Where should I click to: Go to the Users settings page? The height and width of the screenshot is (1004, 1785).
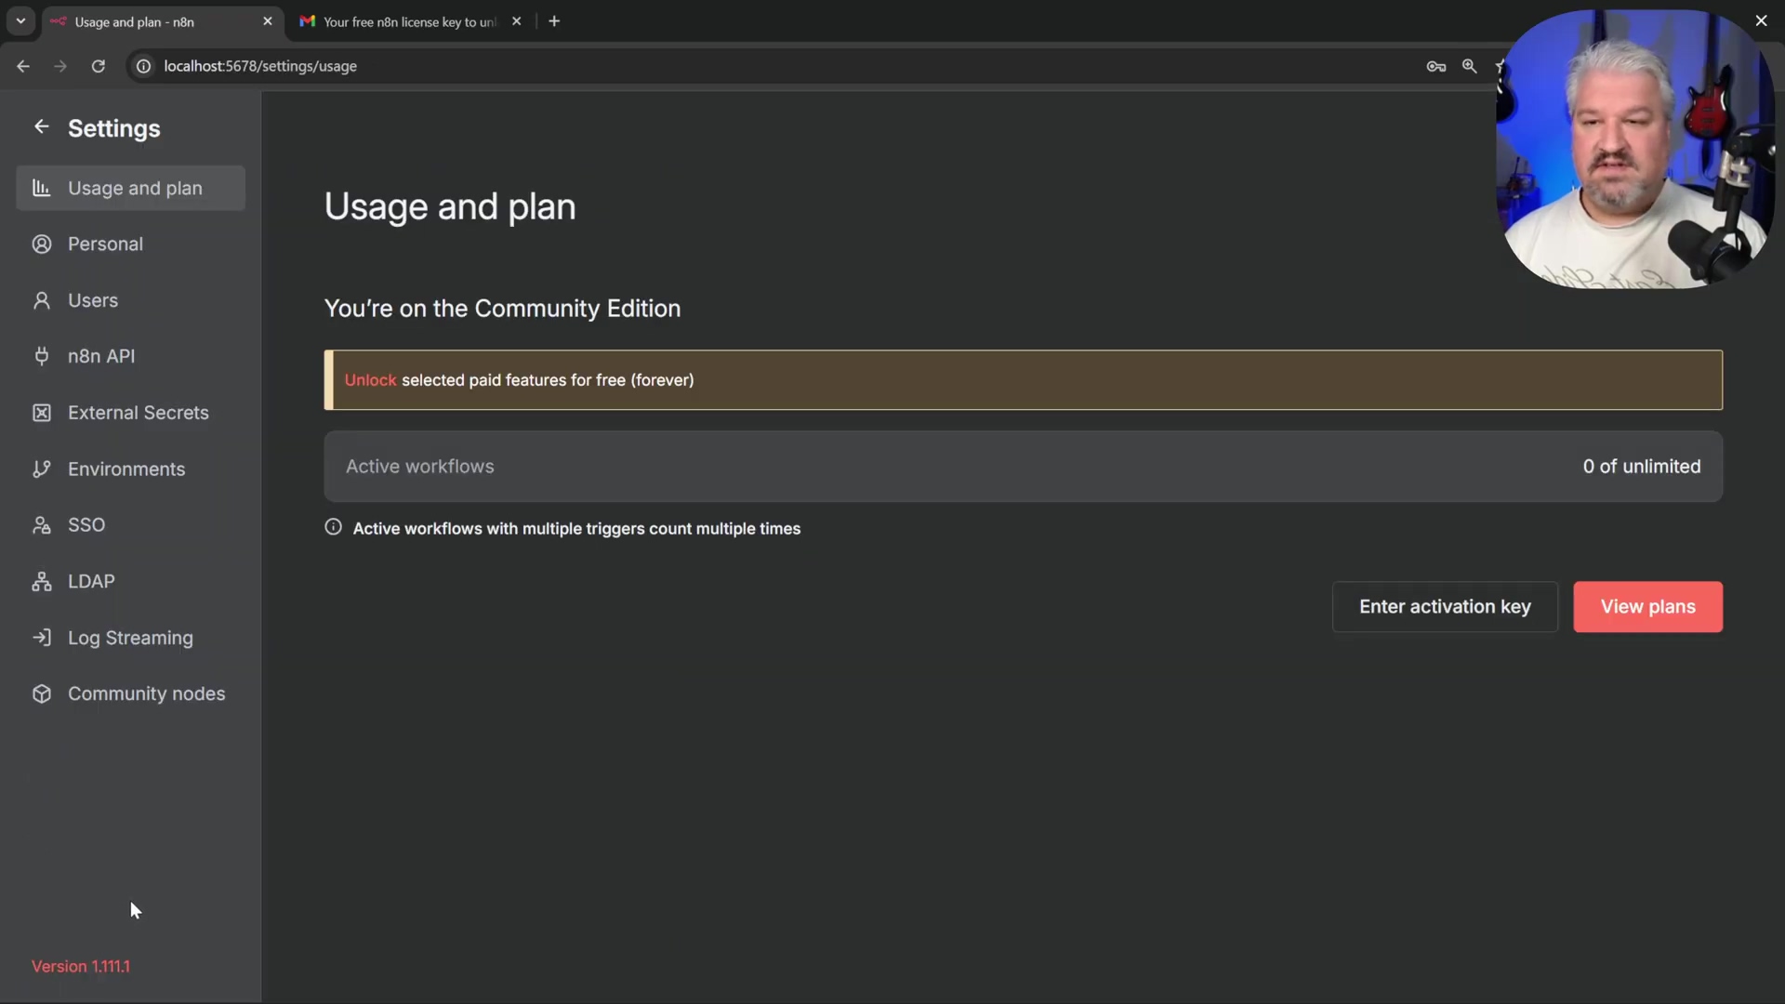coord(93,301)
